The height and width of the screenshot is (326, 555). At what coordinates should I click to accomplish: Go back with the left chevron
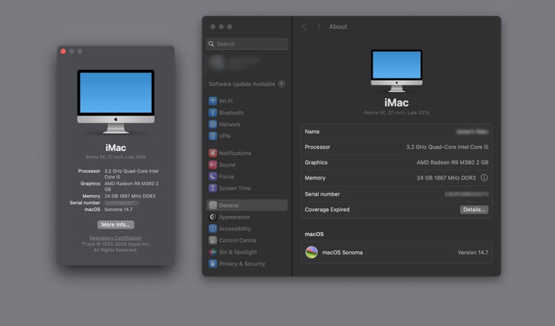tap(304, 26)
